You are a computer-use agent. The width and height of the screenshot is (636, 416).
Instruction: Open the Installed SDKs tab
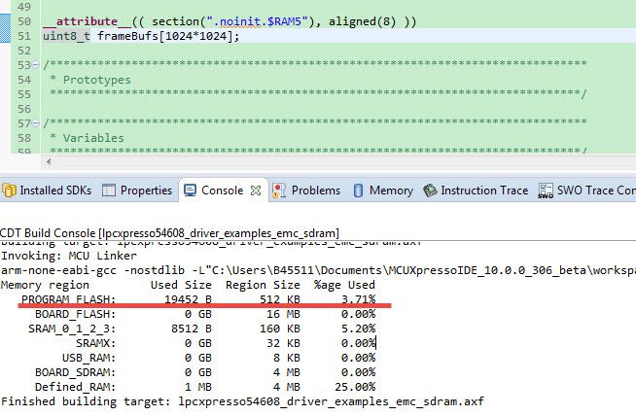[47, 191]
